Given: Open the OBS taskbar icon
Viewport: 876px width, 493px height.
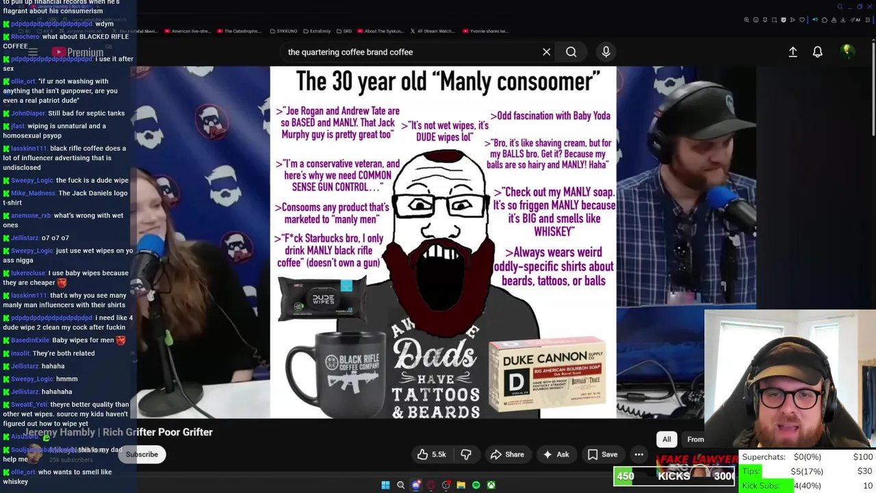Looking at the screenshot, I should 446,485.
